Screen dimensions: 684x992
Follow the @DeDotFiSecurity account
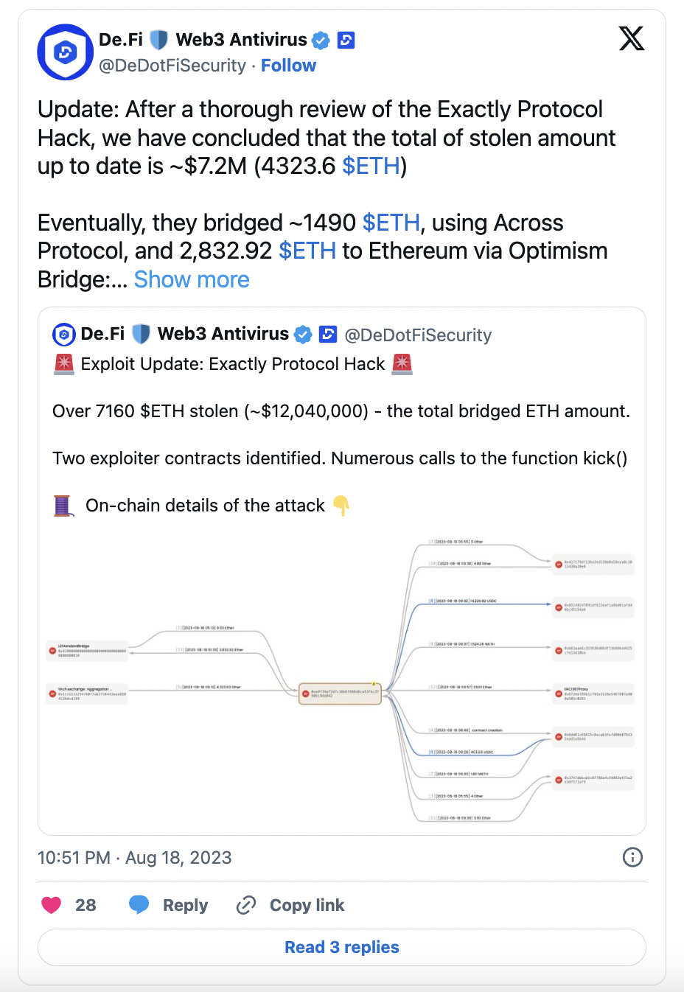point(288,66)
